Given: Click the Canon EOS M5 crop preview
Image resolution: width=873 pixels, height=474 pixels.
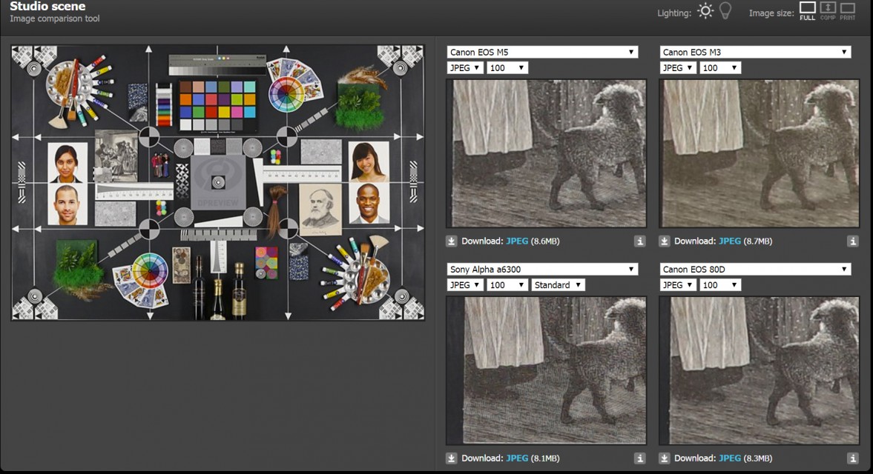Looking at the screenshot, I should point(546,153).
